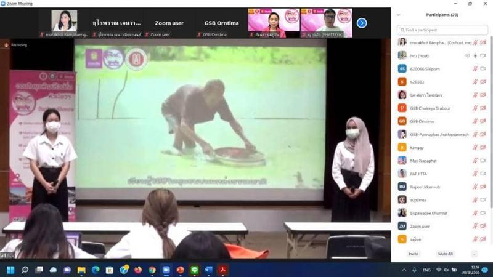Select Supawadee Khumrat in the participants list

(429, 213)
